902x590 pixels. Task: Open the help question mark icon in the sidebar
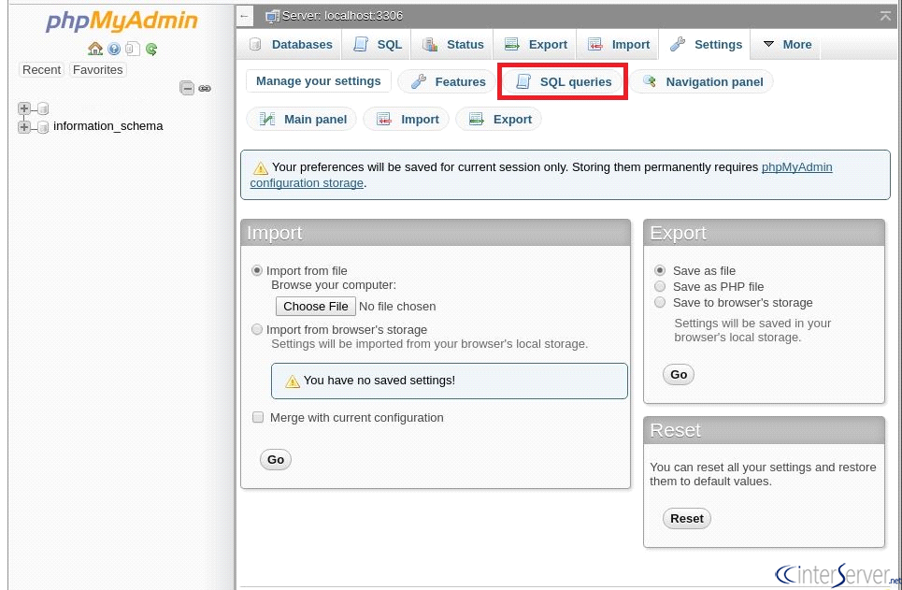(114, 49)
